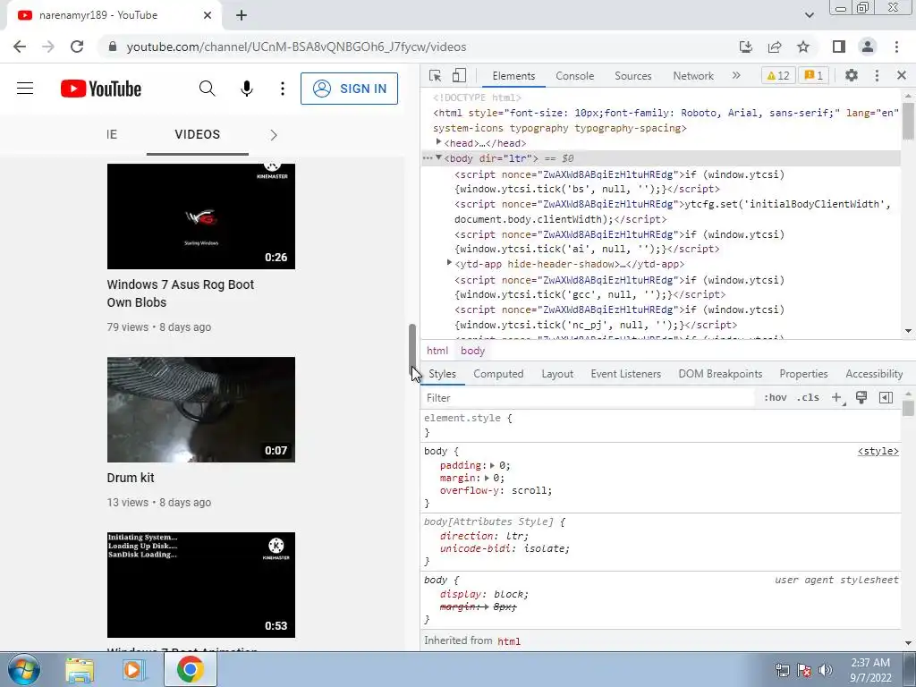Click the SIGN IN button
Screen dimensions: 916x687
click(x=349, y=89)
